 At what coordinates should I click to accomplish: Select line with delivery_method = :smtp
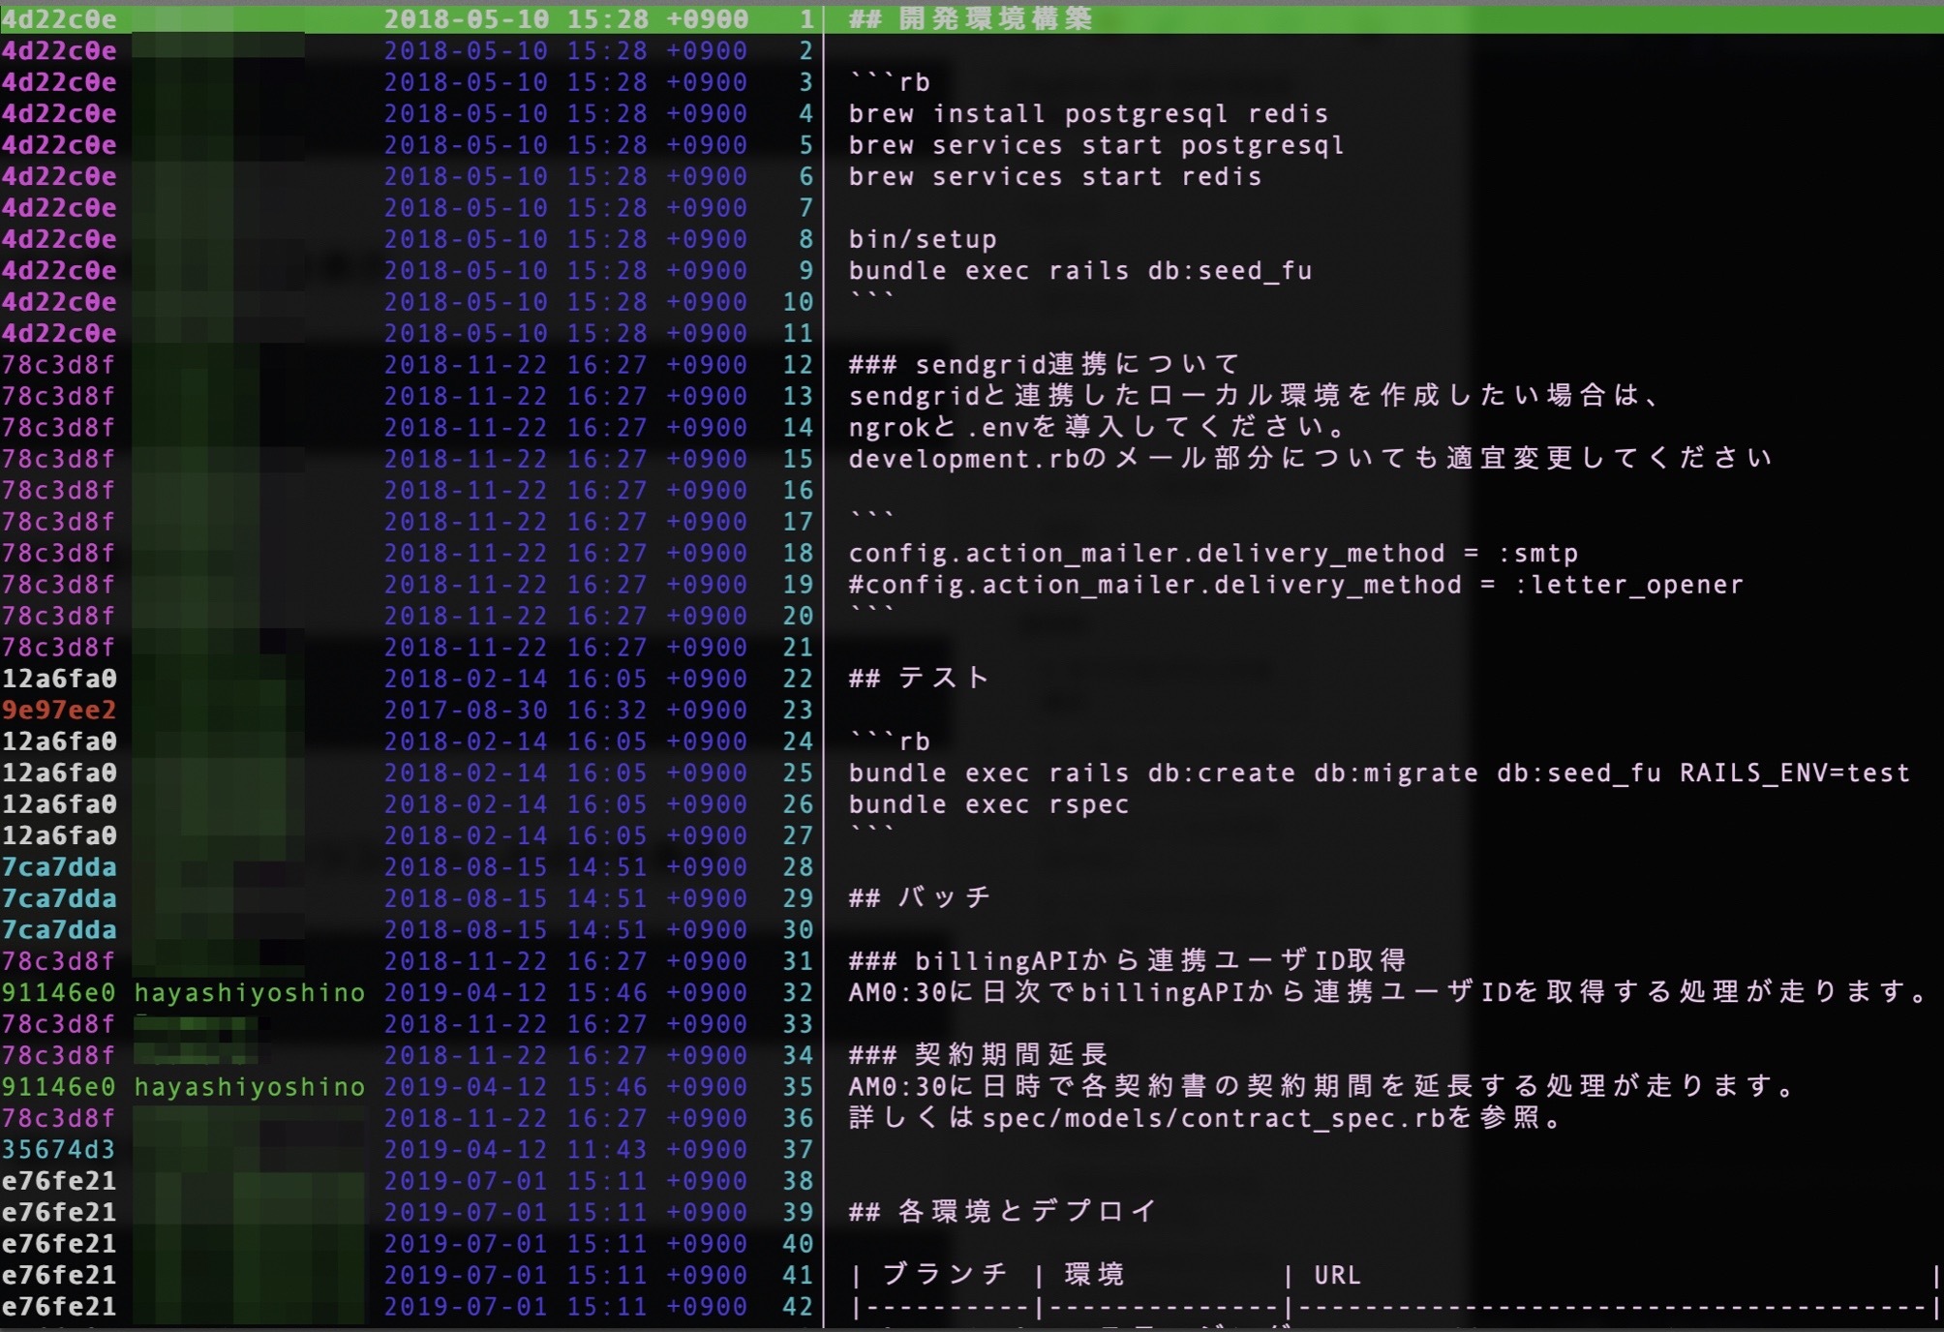tap(1213, 554)
